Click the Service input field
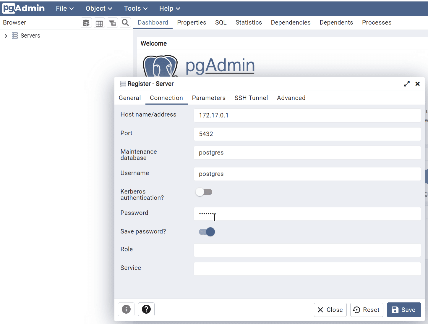 coord(307,269)
